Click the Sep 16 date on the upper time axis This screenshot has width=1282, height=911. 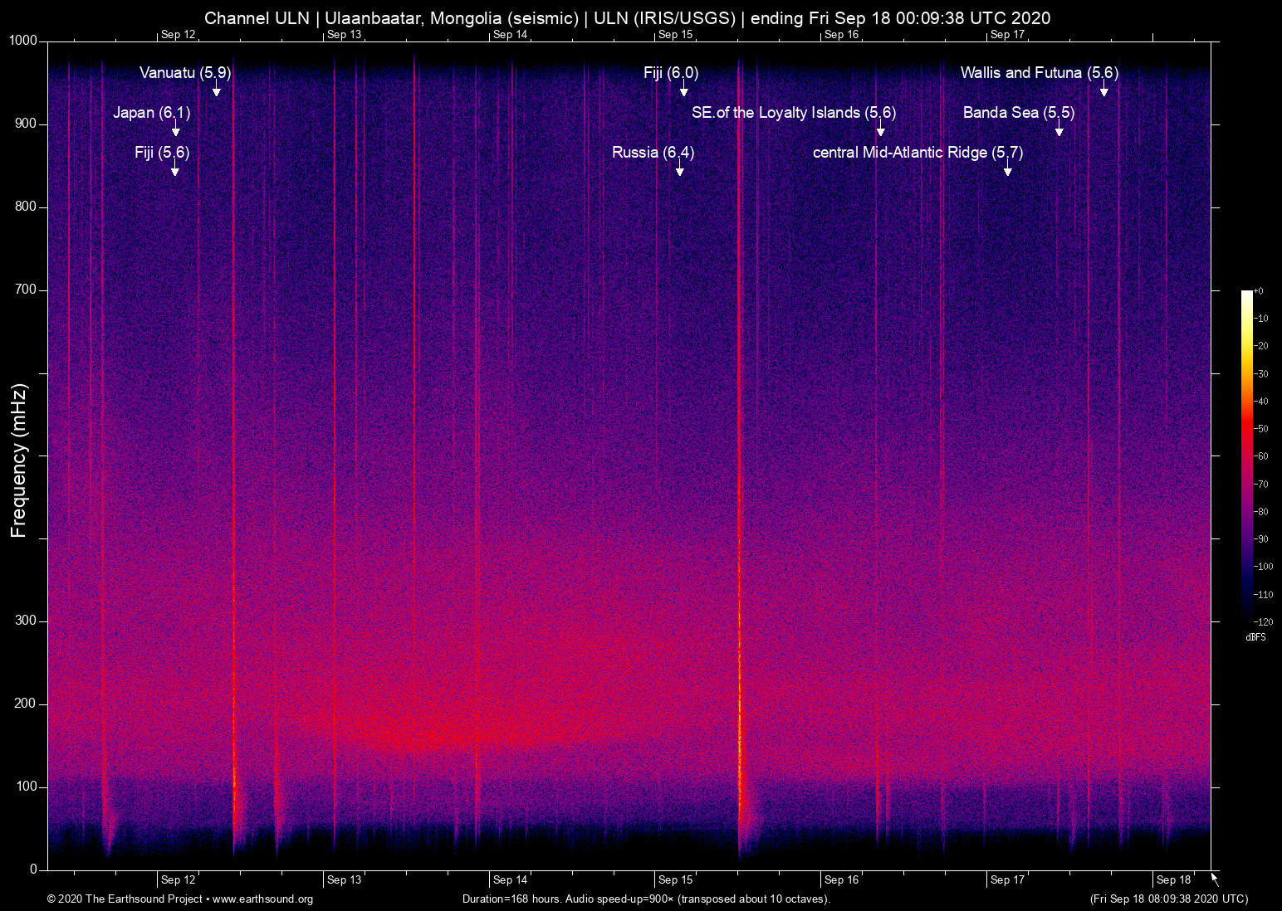842,34
